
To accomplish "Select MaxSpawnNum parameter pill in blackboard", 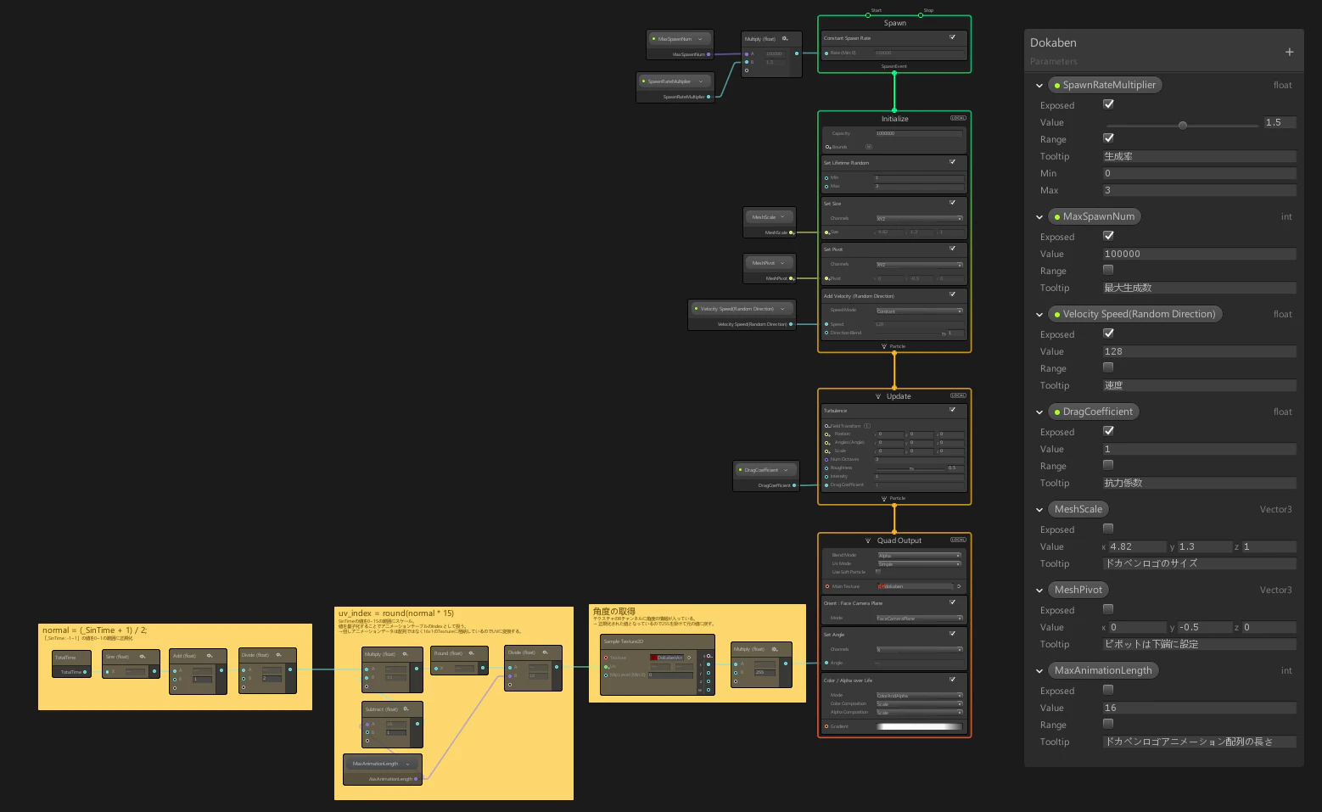I will click(1094, 216).
